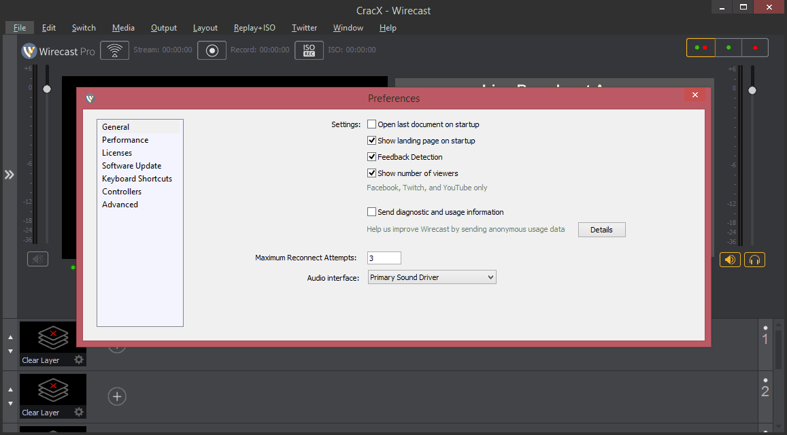The height and width of the screenshot is (435, 787).
Task: Open settings gear on layer 1 Clear Layer
Action: 79,360
